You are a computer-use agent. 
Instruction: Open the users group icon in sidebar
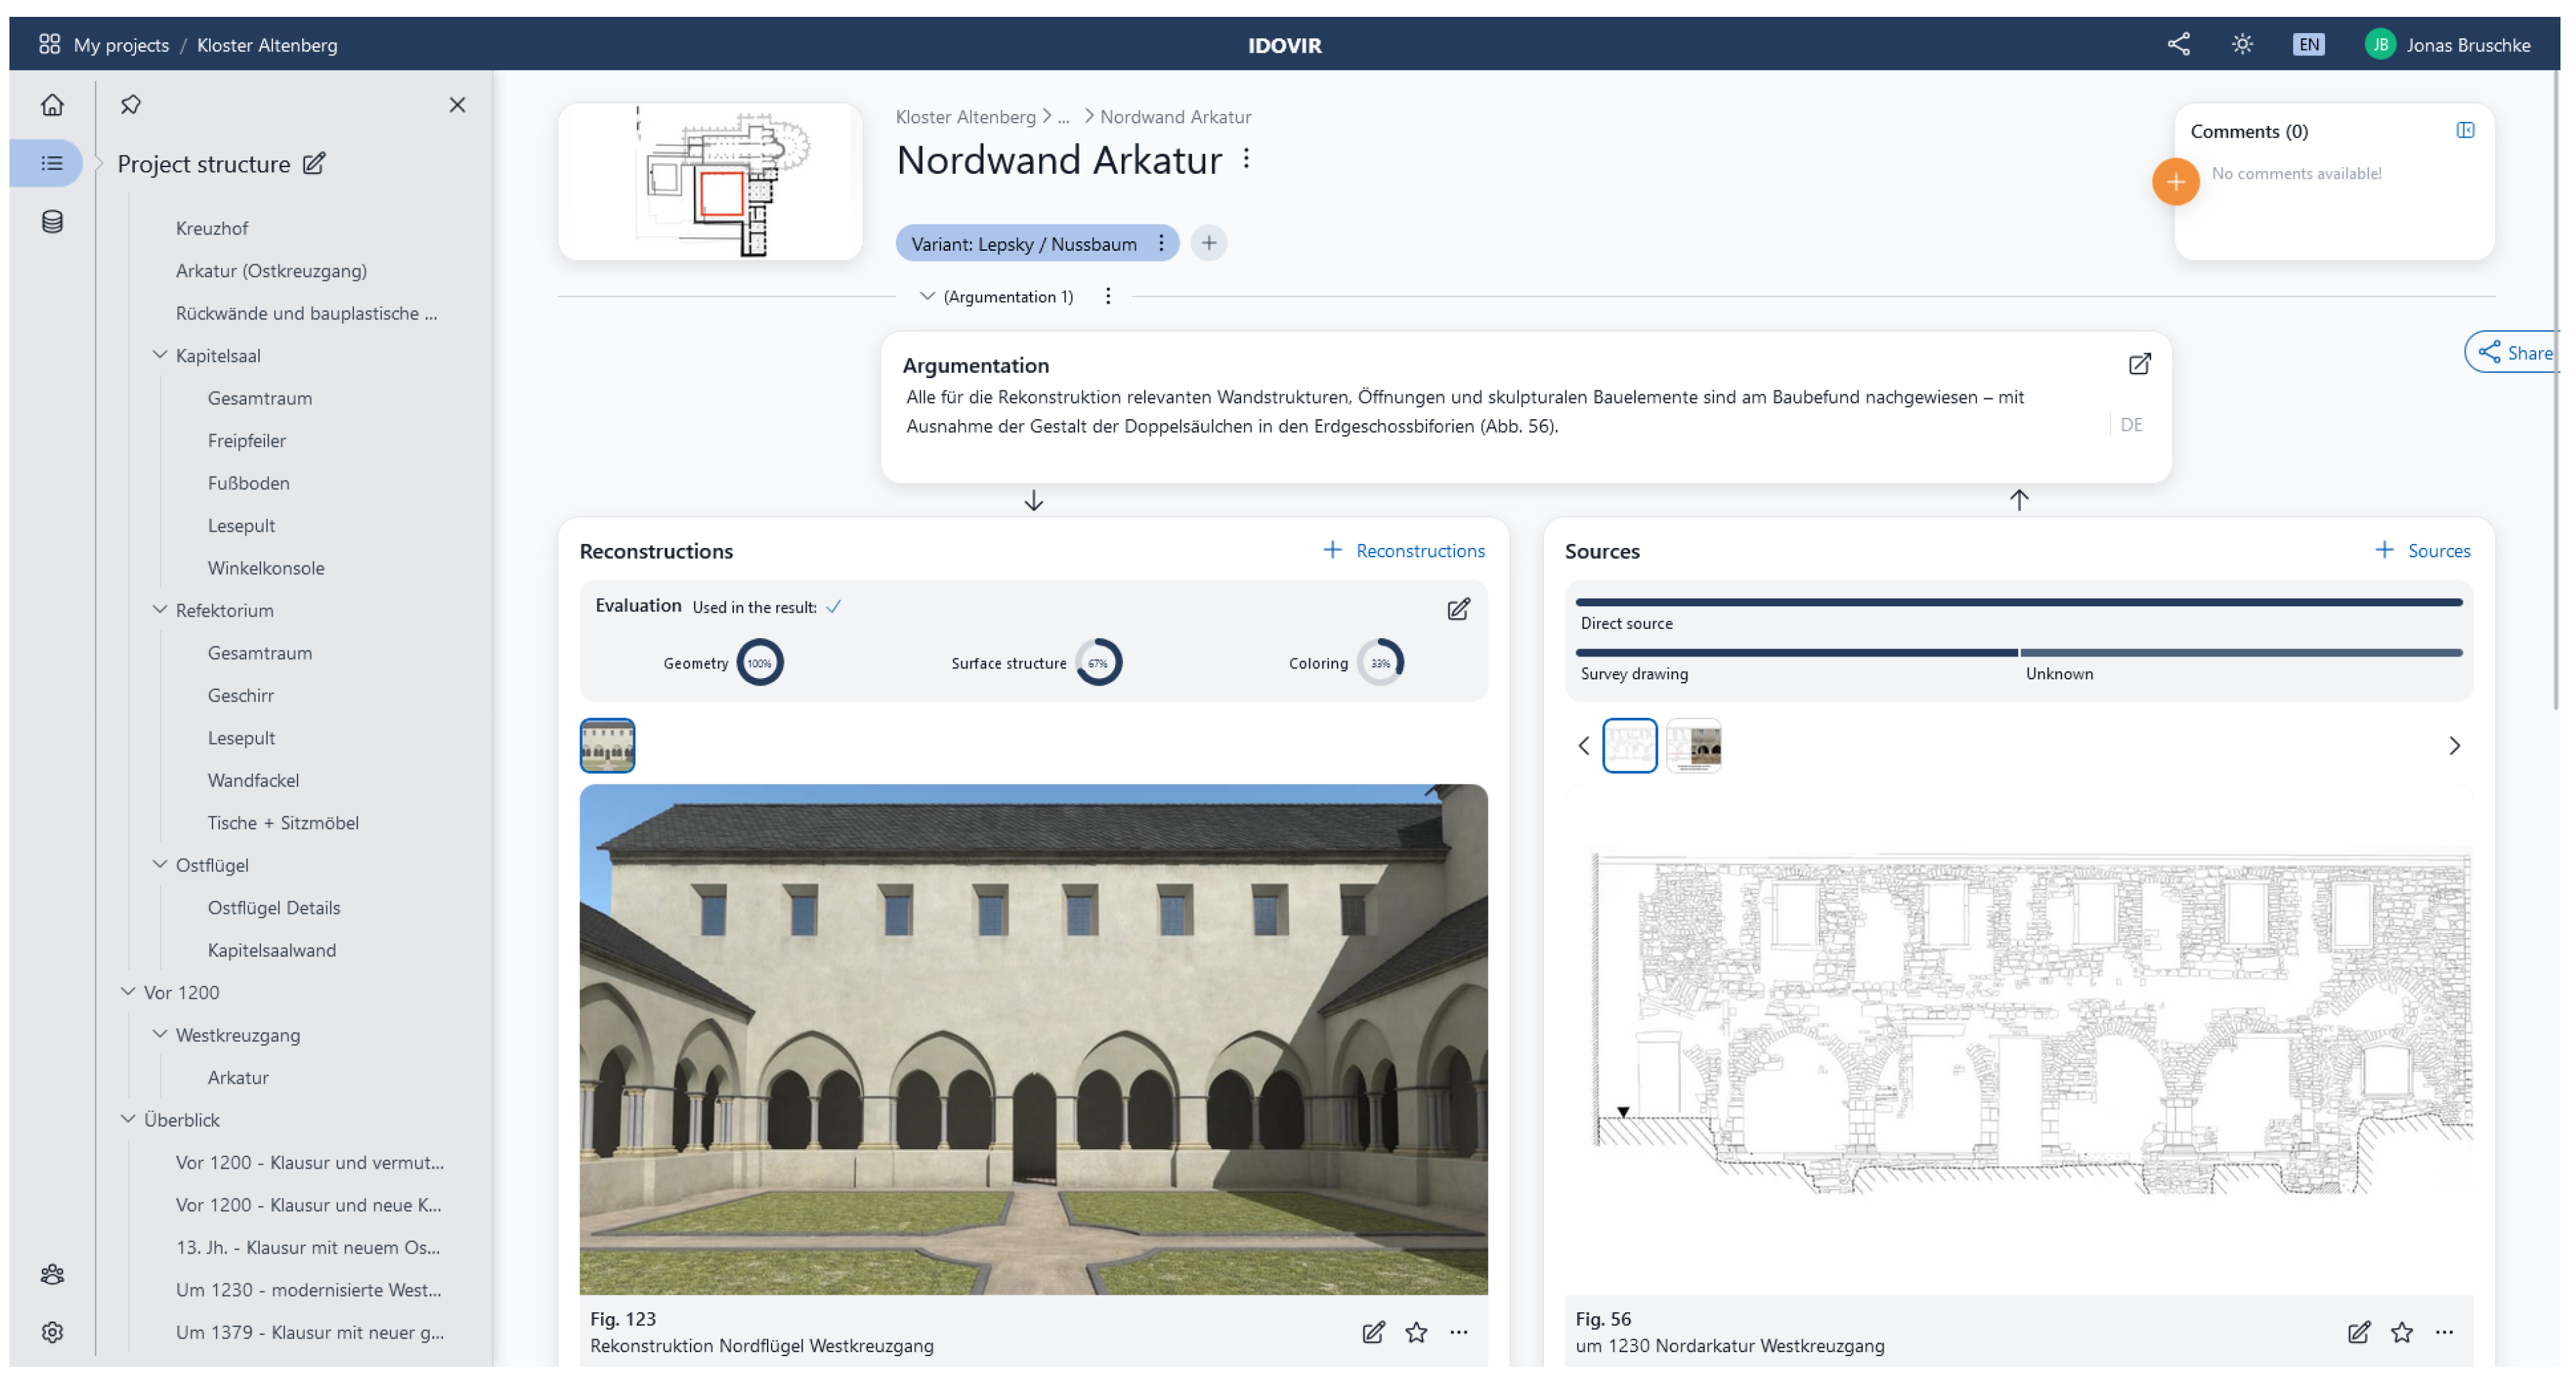coord(52,1274)
